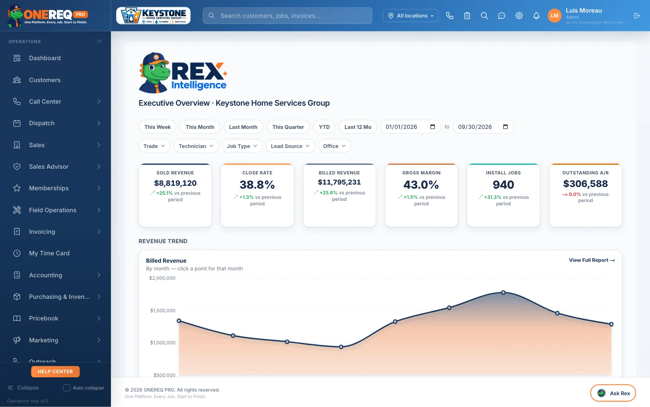The image size is (650, 407).
Task: Click the notifications bell icon
Action: click(x=536, y=15)
